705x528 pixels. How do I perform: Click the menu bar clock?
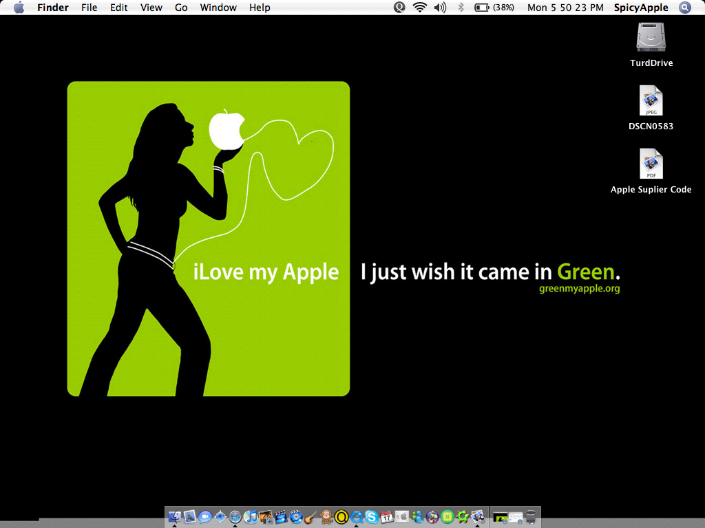coord(565,8)
